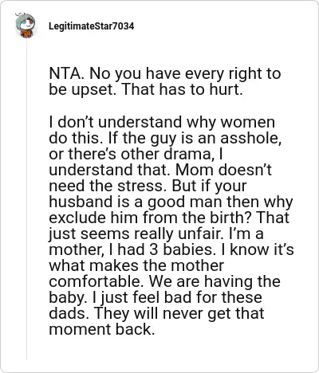Click the line 'just seems really unfair. I'm a'
The width and height of the screenshot is (319, 373).
point(156,234)
